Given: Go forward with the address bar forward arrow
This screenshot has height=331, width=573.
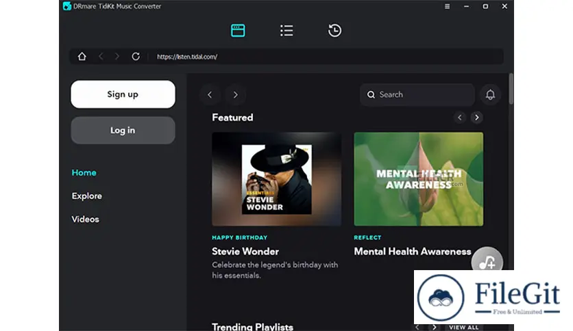Looking at the screenshot, I should [117, 57].
